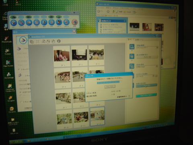
Task: Click the Cancel button in scanning dialog
Action: tap(110, 87)
